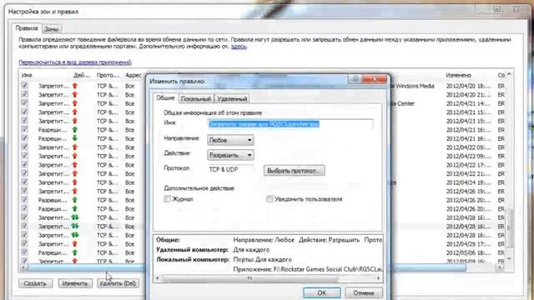The width and height of the screenshot is (534, 300).
Task: Click 'Локальный компьютер:' summary line
Action: click(193, 259)
